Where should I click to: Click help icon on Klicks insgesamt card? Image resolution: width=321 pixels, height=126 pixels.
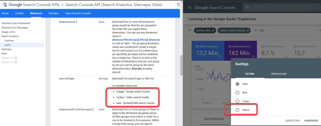pyautogui.click(x=220, y=57)
